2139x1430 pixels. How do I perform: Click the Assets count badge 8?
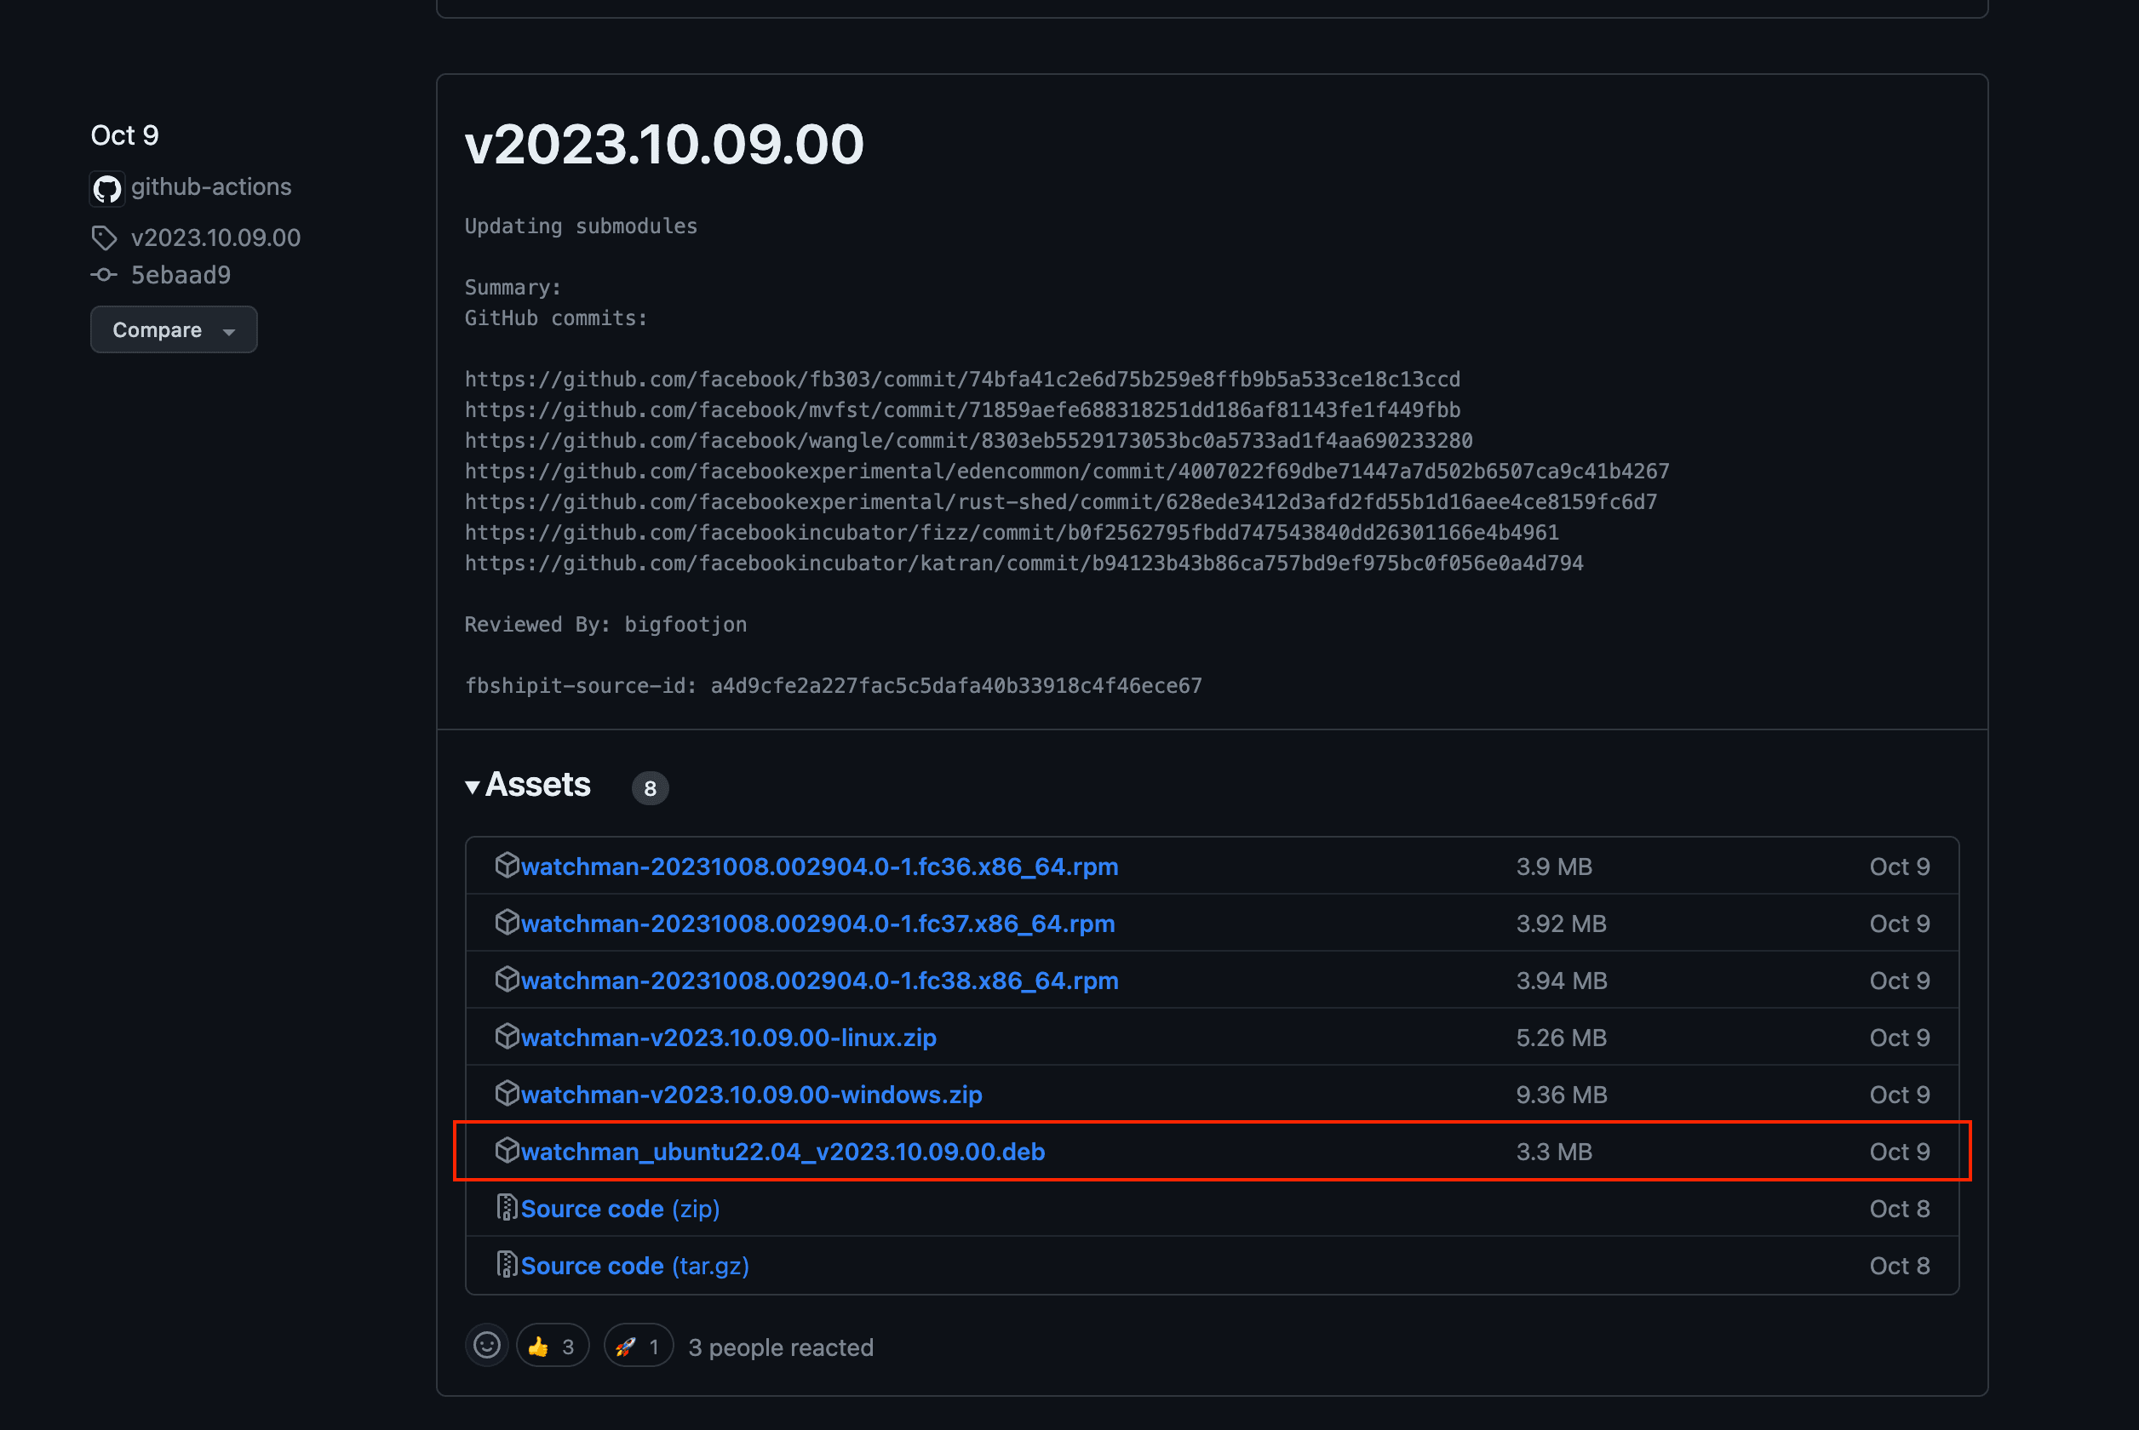[x=650, y=788]
